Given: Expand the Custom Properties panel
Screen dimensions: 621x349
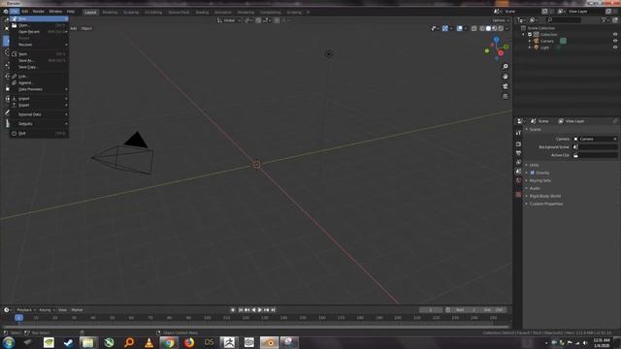Looking at the screenshot, I should [x=546, y=204].
